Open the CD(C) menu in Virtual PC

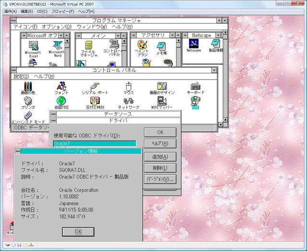tap(42, 12)
